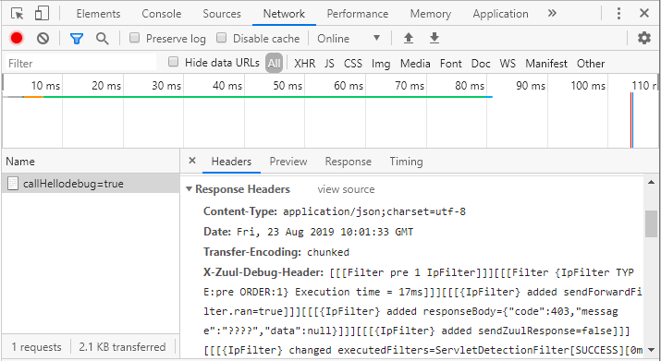This screenshot has height=361, width=661.
Task: Open the Online throttling dropdown
Action: (x=349, y=39)
